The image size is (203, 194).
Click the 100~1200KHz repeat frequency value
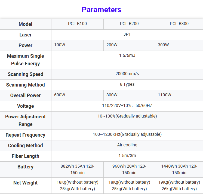[127, 134]
